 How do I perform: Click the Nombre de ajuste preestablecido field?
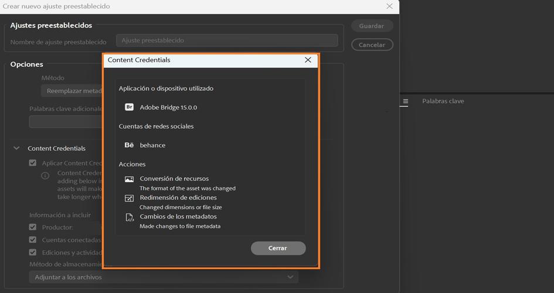pyautogui.click(x=226, y=40)
